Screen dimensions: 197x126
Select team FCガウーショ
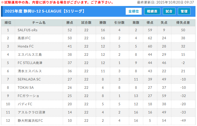click(x=28, y=96)
